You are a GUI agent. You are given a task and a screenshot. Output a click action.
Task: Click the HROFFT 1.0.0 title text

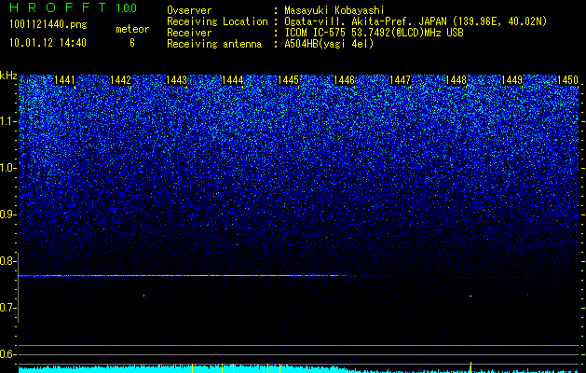tap(74, 7)
